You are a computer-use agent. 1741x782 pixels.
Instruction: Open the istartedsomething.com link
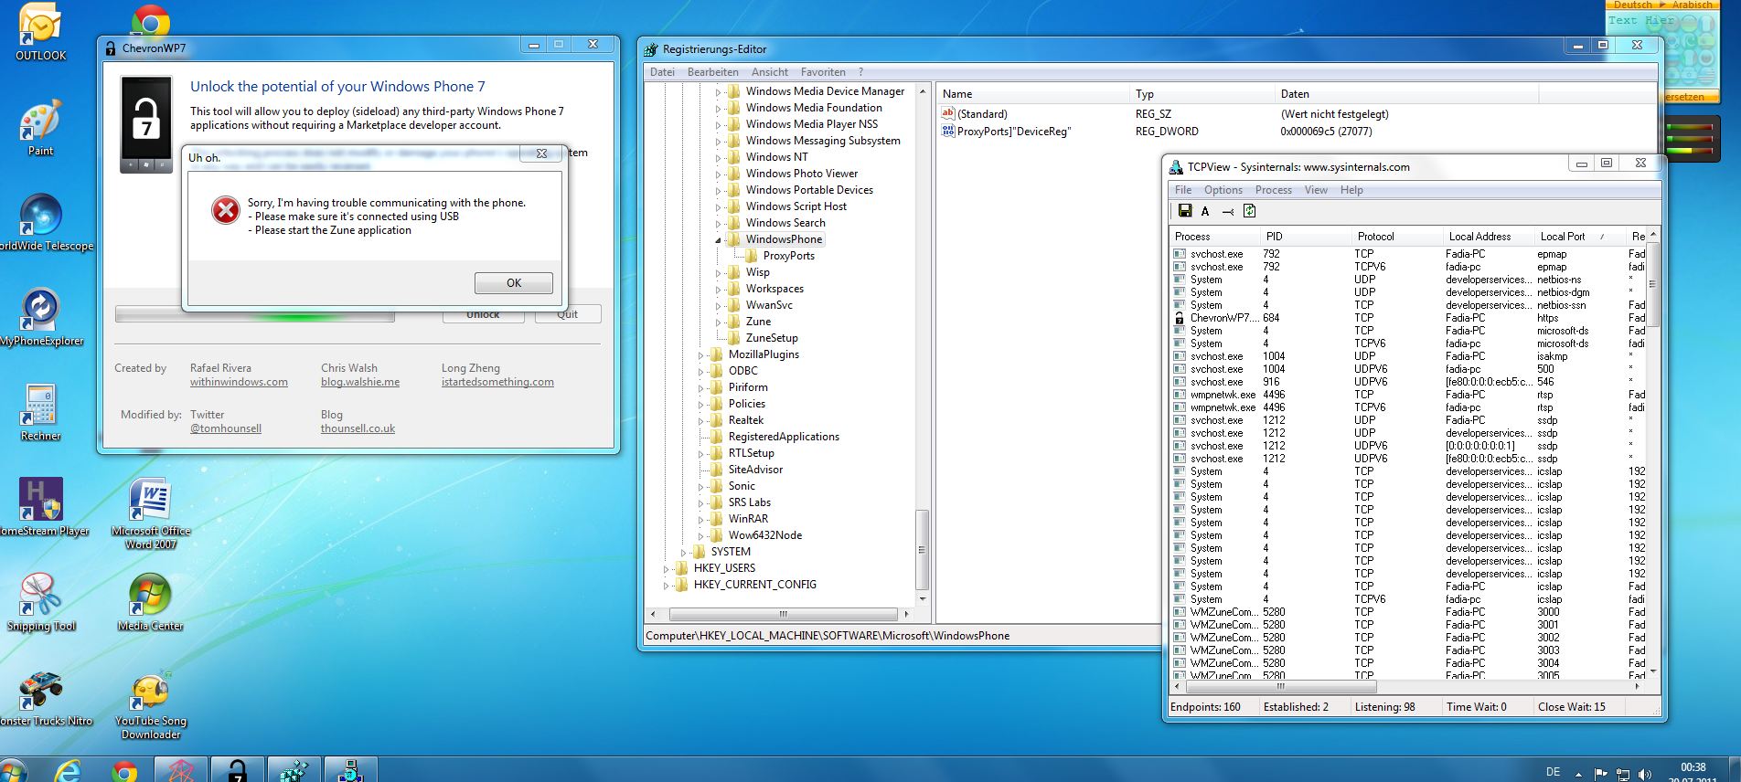[x=497, y=382]
